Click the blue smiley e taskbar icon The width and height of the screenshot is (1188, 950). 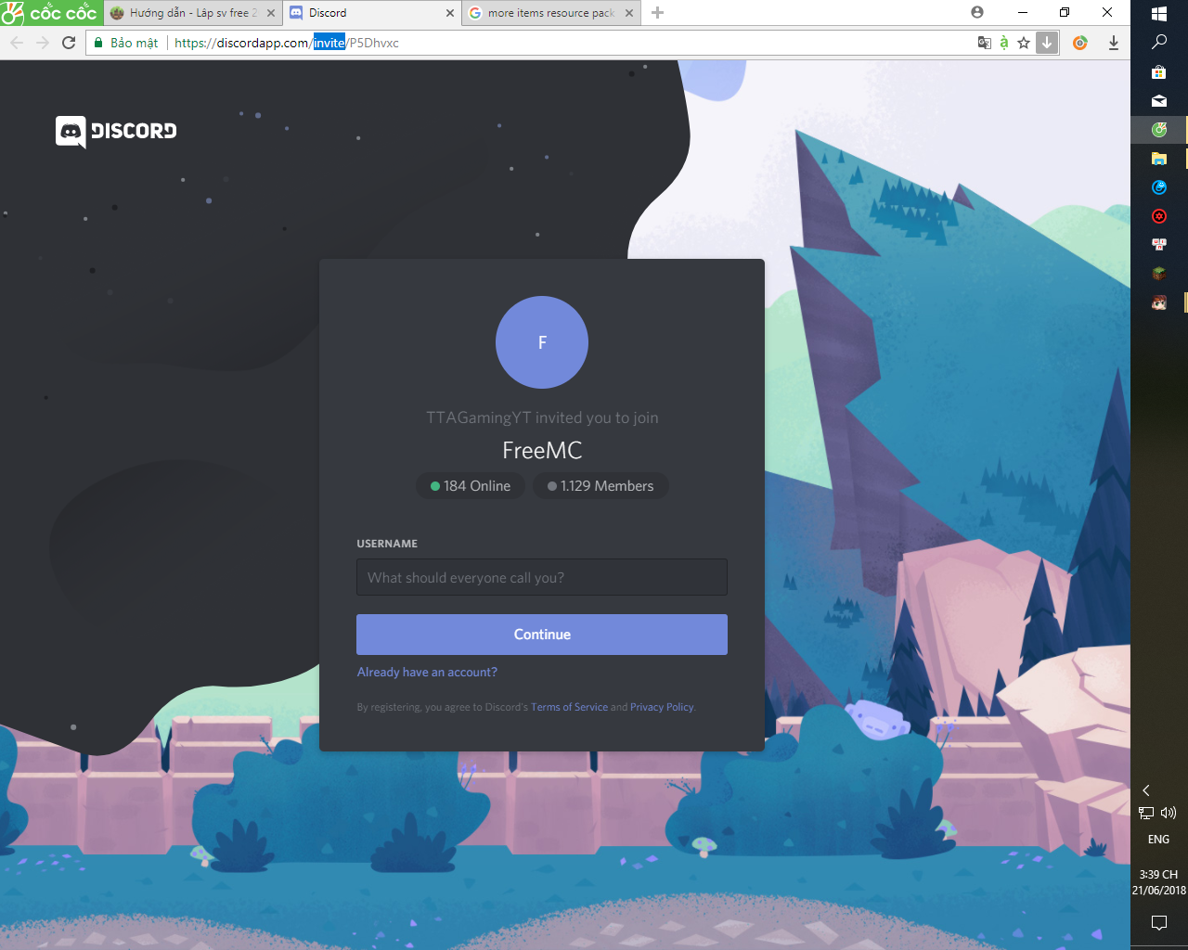coord(1159,187)
